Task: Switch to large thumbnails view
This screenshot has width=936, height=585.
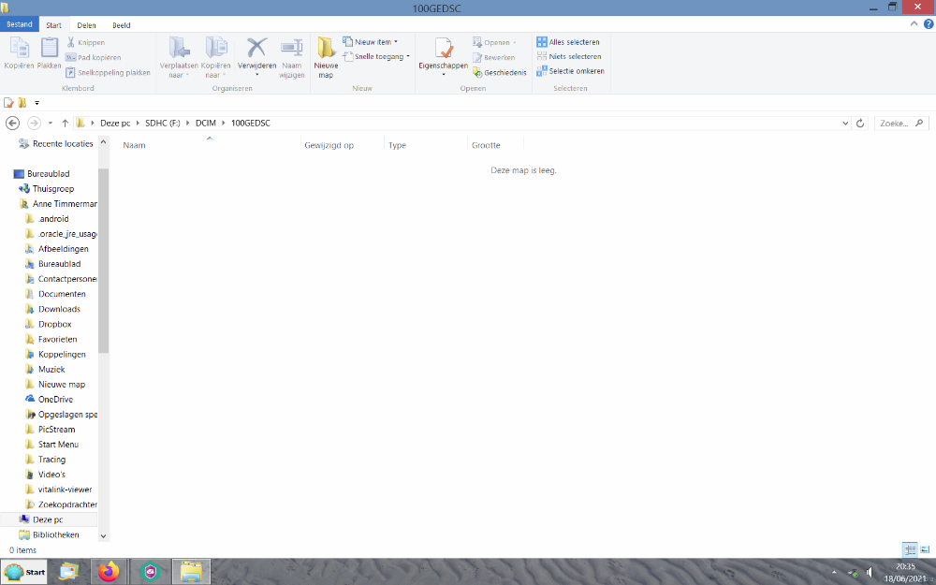Action: pyautogui.click(x=925, y=549)
